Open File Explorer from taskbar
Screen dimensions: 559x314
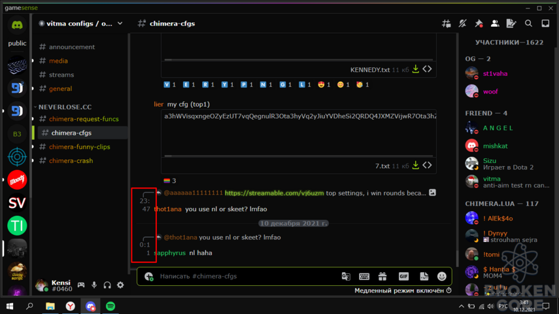pyautogui.click(x=50, y=306)
